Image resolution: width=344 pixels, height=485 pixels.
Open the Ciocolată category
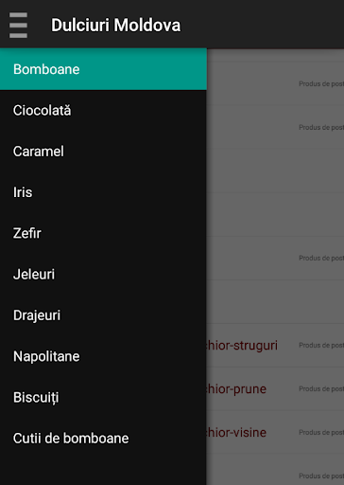pos(103,111)
